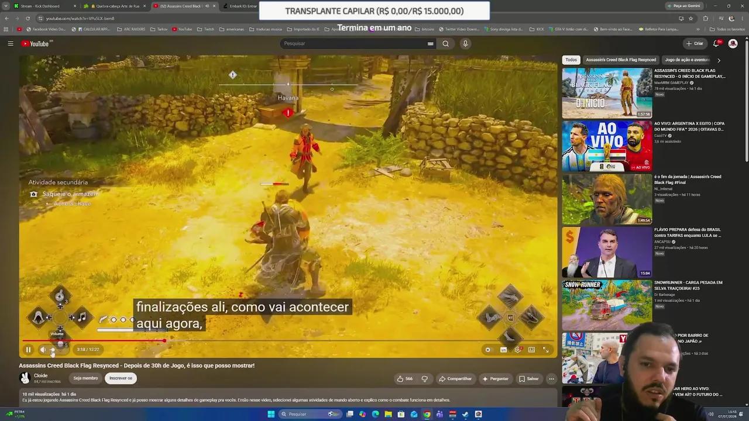Mute the video using the speaker icon
This screenshot has height=421, width=749.
tap(43, 350)
